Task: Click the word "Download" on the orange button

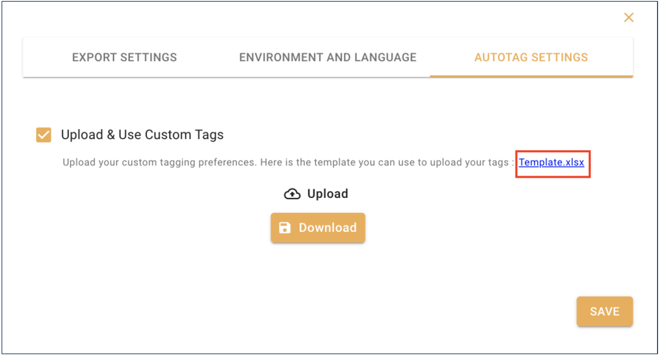Action: click(x=328, y=228)
